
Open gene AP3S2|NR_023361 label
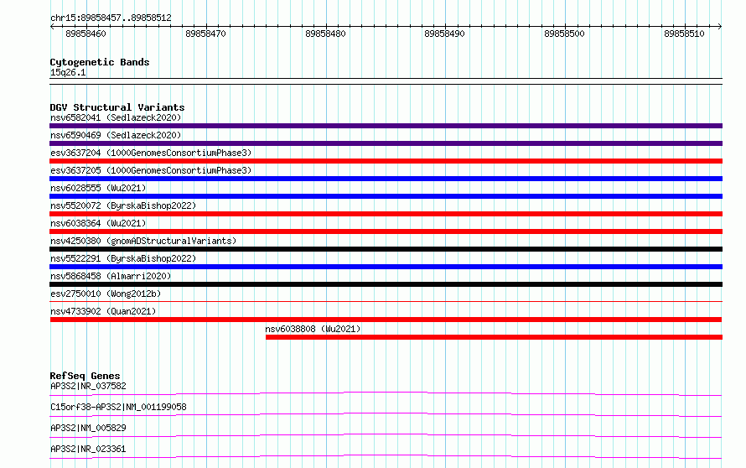click(88, 449)
